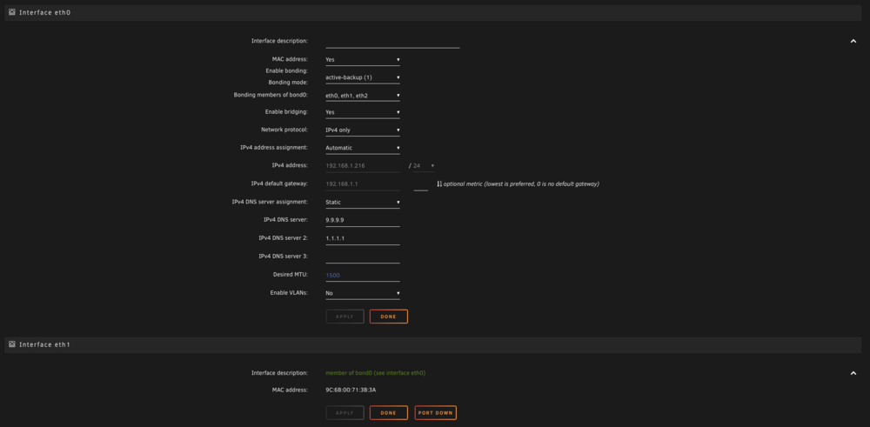Image resolution: width=870 pixels, height=427 pixels.
Task: Click the metric sort icon beside optional metric
Action: (438, 183)
